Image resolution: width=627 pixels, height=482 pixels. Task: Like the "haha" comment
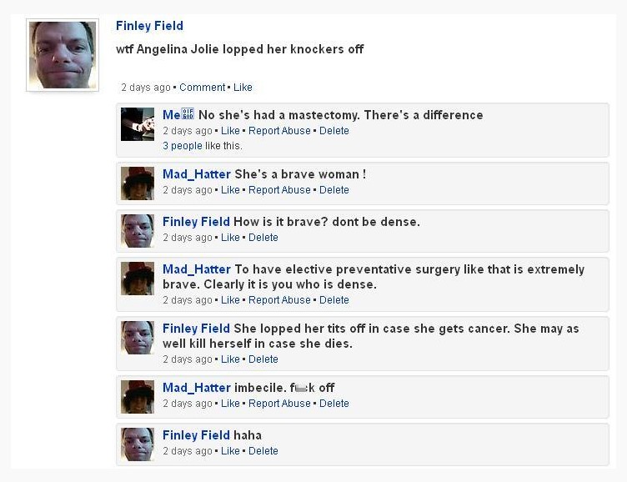[x=230, y=451]
